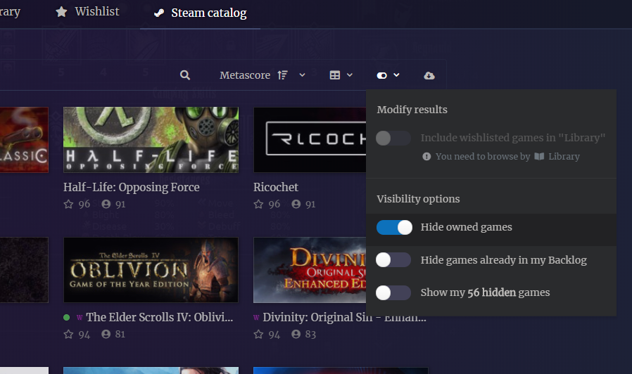
Task: Open the Divinity Original Sin cover image
Action: [310, 270]
